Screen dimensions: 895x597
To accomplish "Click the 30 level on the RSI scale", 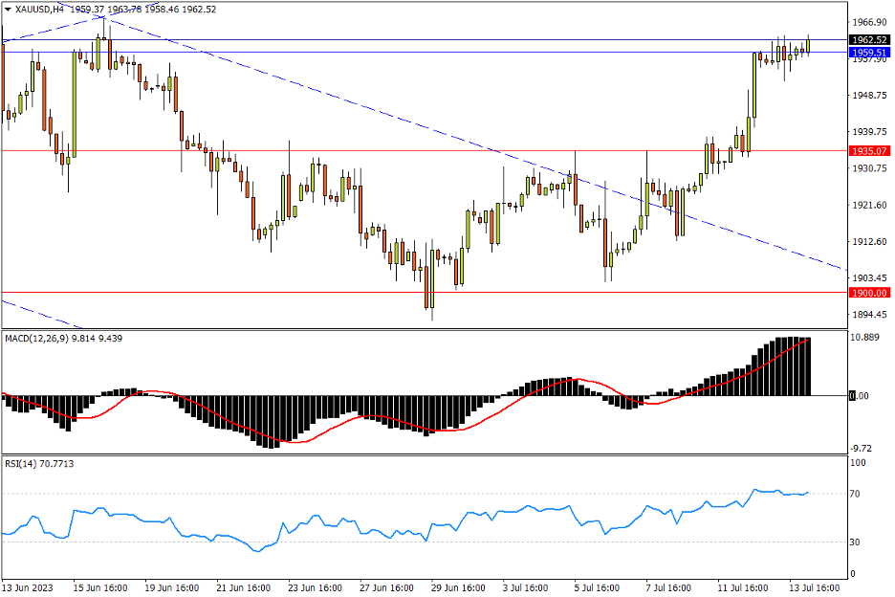I will (853, 542).
